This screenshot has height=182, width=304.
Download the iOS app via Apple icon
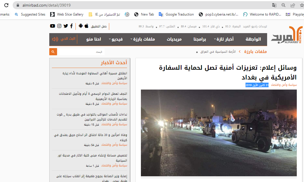86,26
